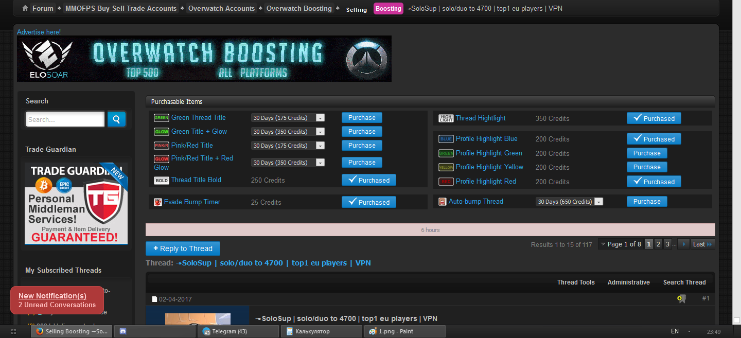The width and height of the screenshot is (741, 338).
Task: Open the Thread Tools menu
Action: click(x=576, y=282)
